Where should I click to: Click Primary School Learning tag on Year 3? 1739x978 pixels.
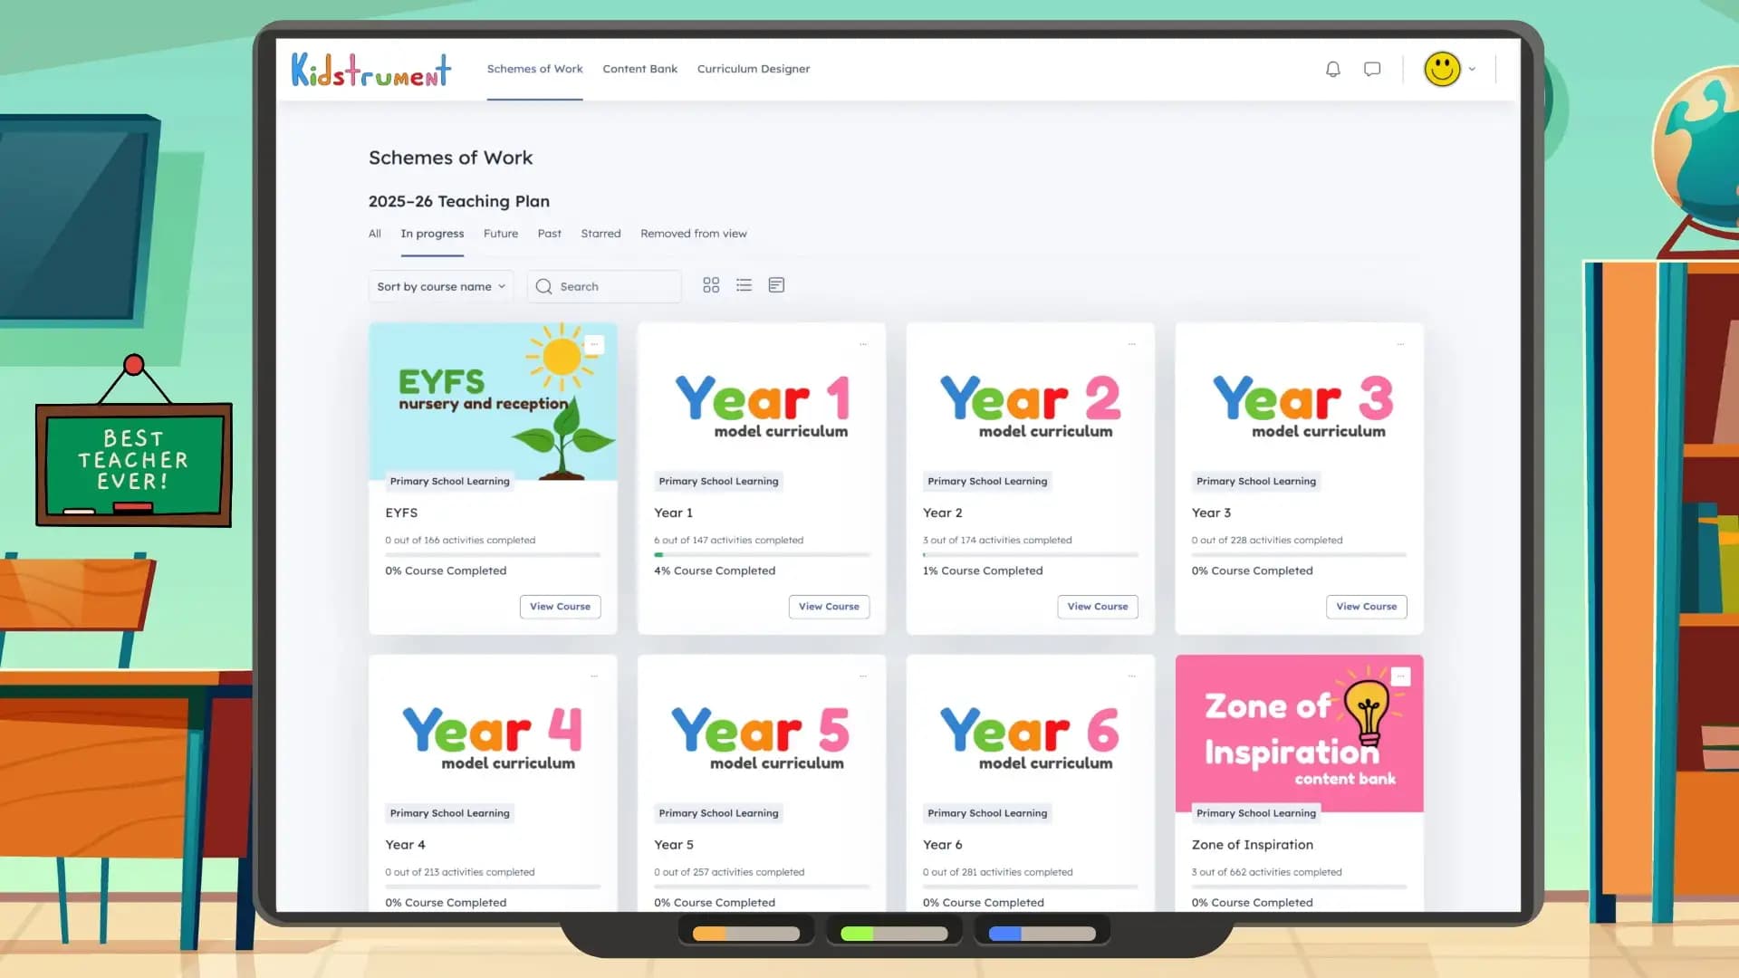[x=1255, y=481]
